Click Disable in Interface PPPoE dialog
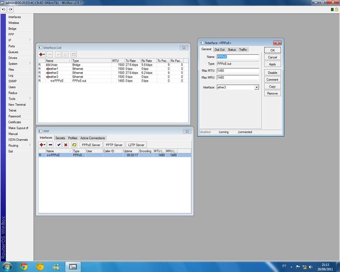 tap(272, 73)
